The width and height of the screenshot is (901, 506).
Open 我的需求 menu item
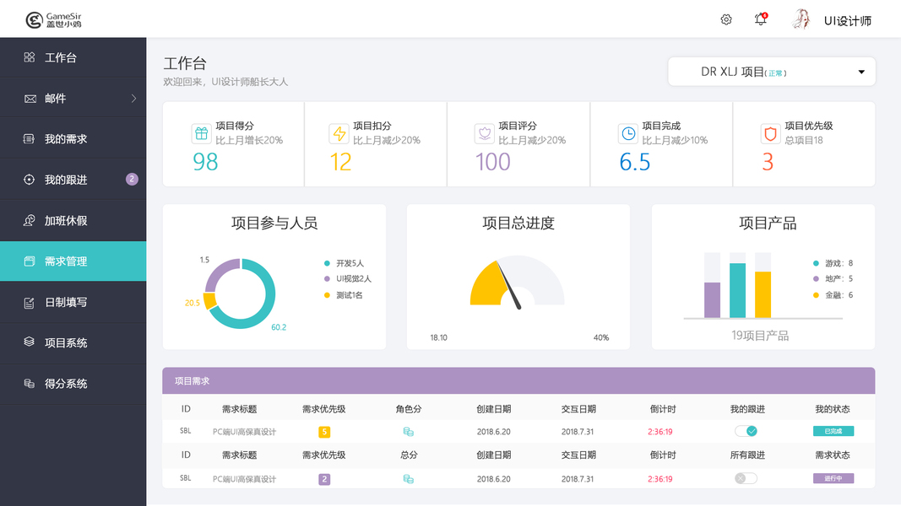[x=73, y=139]
